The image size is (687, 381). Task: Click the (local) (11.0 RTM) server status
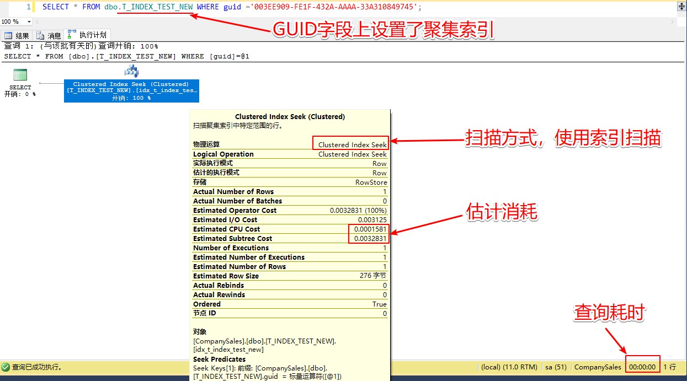pyautogui.click(x=509, y=367)
